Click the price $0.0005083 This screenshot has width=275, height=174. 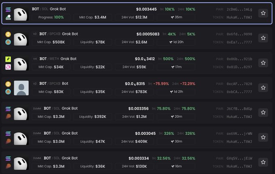[x=148, y=34]
